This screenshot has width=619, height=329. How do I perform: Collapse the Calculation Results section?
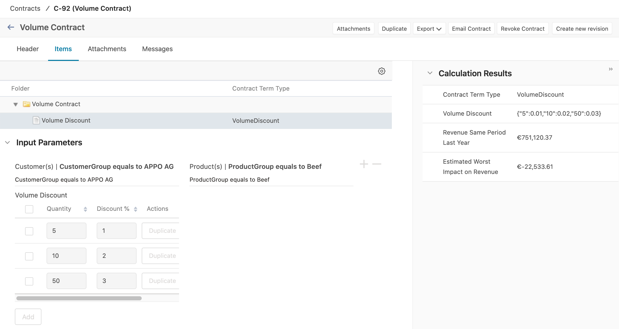coord(430,73)
